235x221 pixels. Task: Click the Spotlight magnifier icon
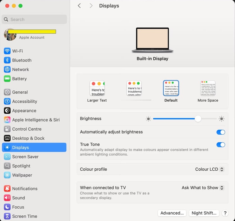click(x=7, y=166)
